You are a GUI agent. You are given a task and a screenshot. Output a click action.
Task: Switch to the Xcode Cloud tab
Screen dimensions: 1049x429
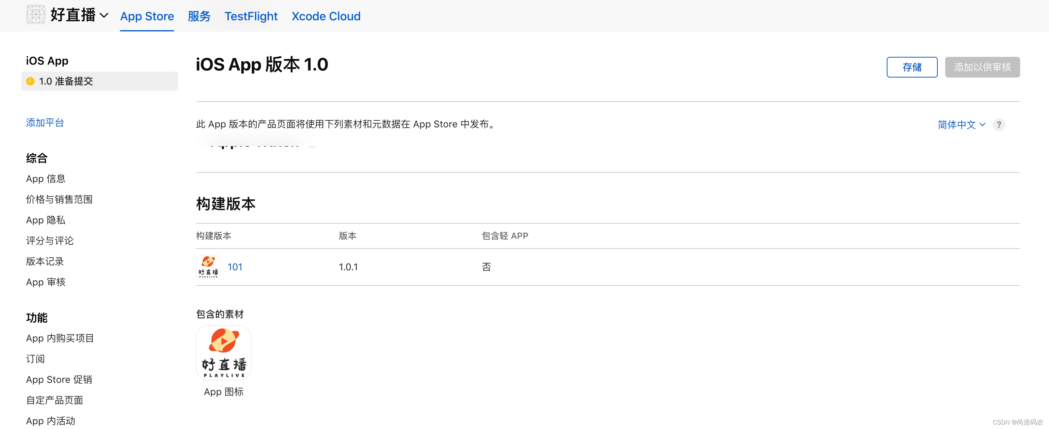pyautogui.click(x=326, y=16)
